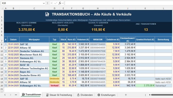Screen dimensions: 173x98
Task: Select the Bayer AG cell
Action: tap(34, 72)
